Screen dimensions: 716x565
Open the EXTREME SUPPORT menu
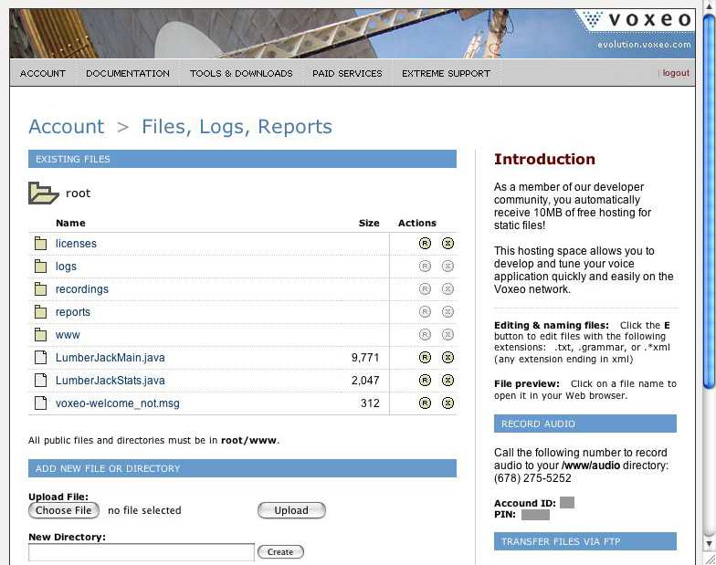(x=446, y=73)
